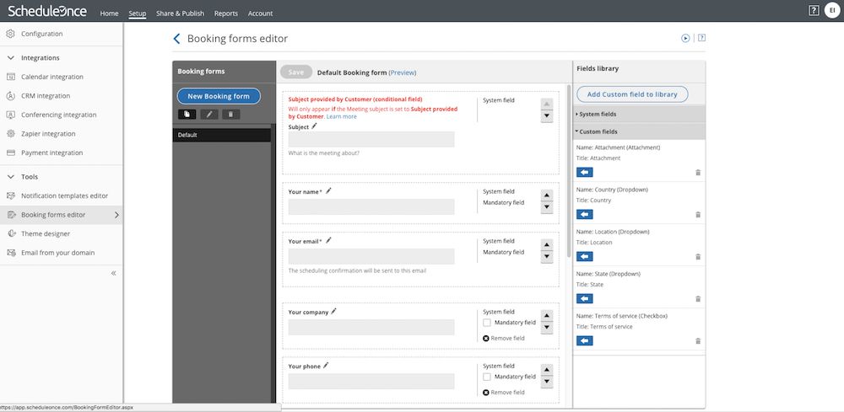Go back using the blue chevron arrow

click(176, 39)
